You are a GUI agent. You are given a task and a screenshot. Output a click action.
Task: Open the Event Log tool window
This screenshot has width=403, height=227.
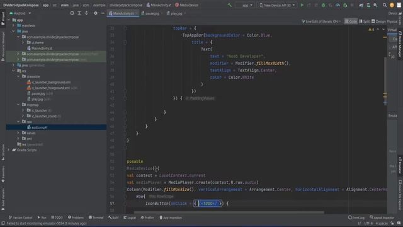pyautogui.click(x=356, y=218)
